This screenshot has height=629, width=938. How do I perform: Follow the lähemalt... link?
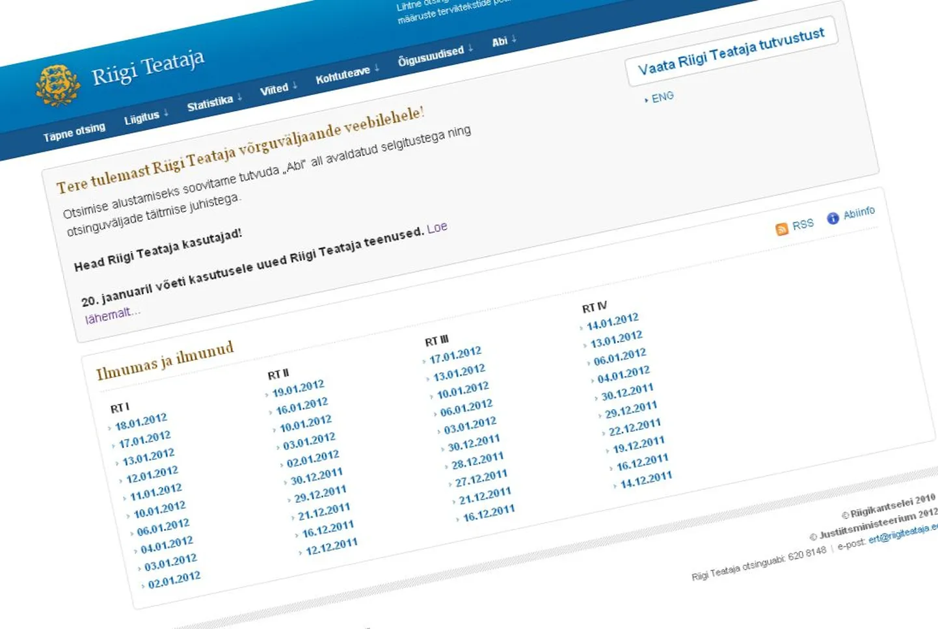tap(113, 315)
